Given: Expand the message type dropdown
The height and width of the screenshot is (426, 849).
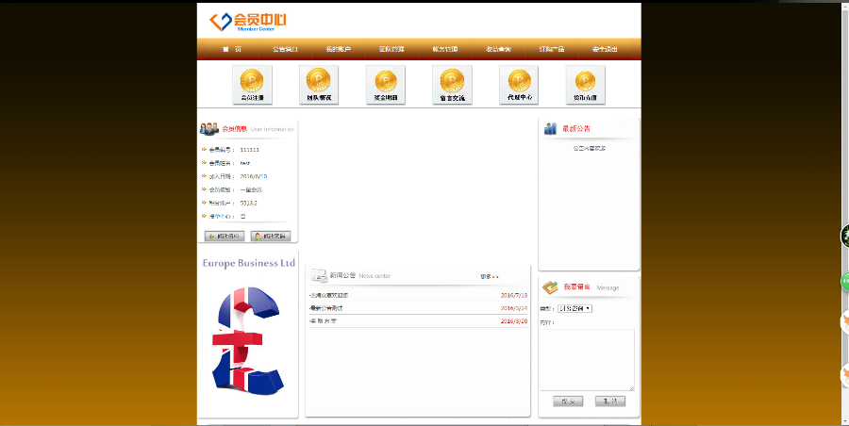Looking at the screenshot, I should pyautogui.click(x=575, y=308).
